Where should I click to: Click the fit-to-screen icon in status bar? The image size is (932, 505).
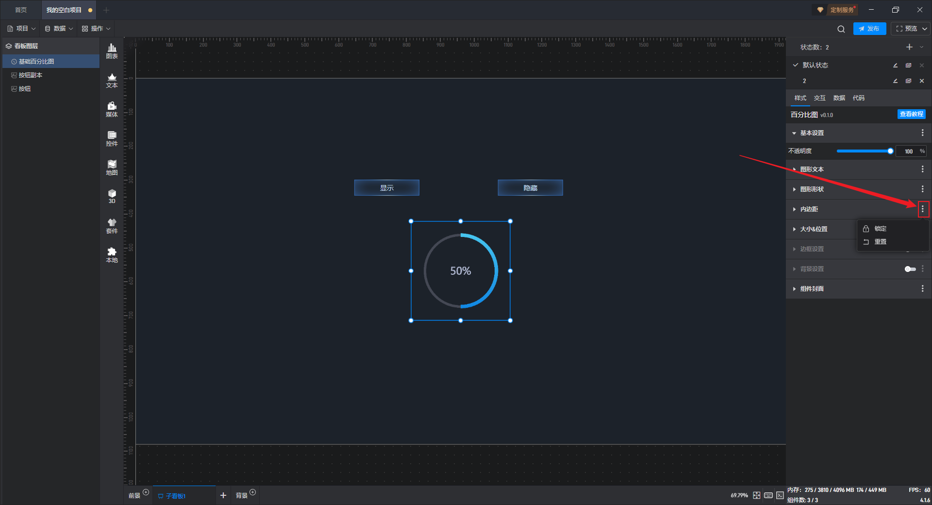point(757,495)
